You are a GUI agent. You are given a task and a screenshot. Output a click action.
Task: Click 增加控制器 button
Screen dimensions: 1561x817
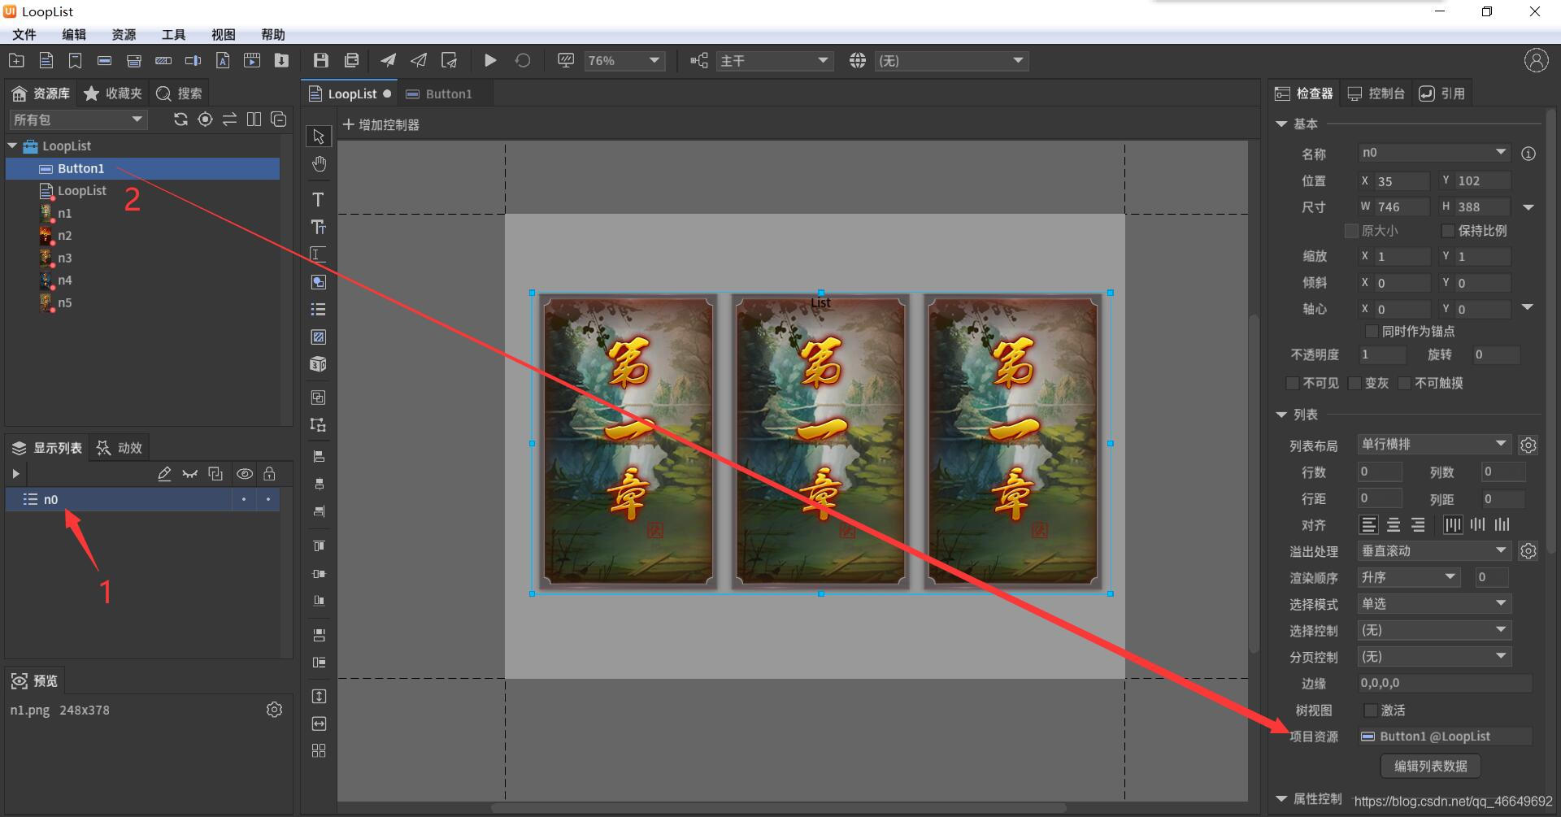381,125
